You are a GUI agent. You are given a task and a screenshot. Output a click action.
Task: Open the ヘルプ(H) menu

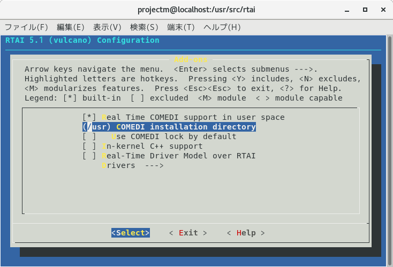point(222,27)
